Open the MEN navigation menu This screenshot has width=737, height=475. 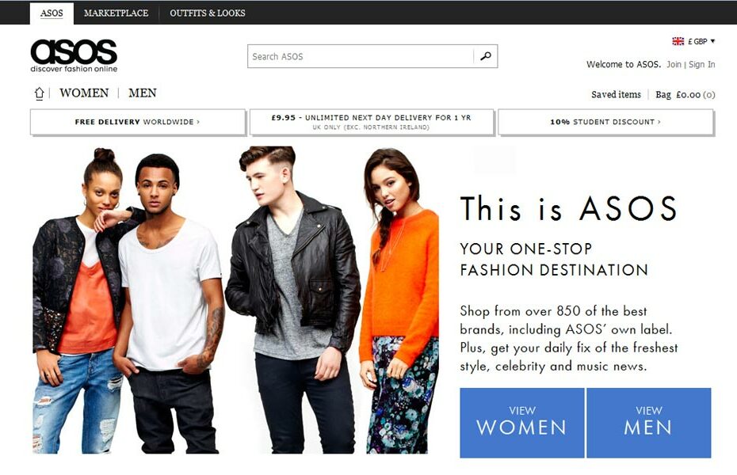(143, 93)
